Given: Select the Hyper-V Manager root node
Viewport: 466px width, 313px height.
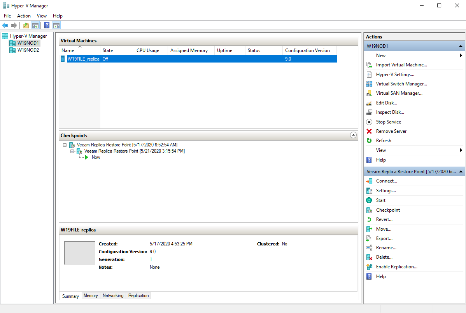Looking at the screenshot, I should [x=28, y=36].
